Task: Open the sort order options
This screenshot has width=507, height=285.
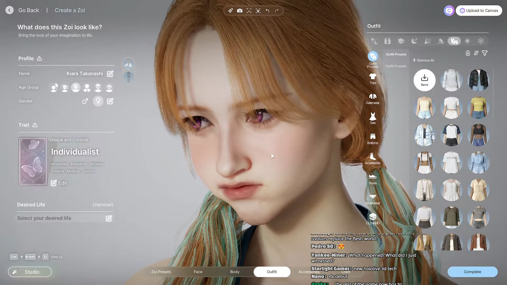Action: (x=476, y=53)
